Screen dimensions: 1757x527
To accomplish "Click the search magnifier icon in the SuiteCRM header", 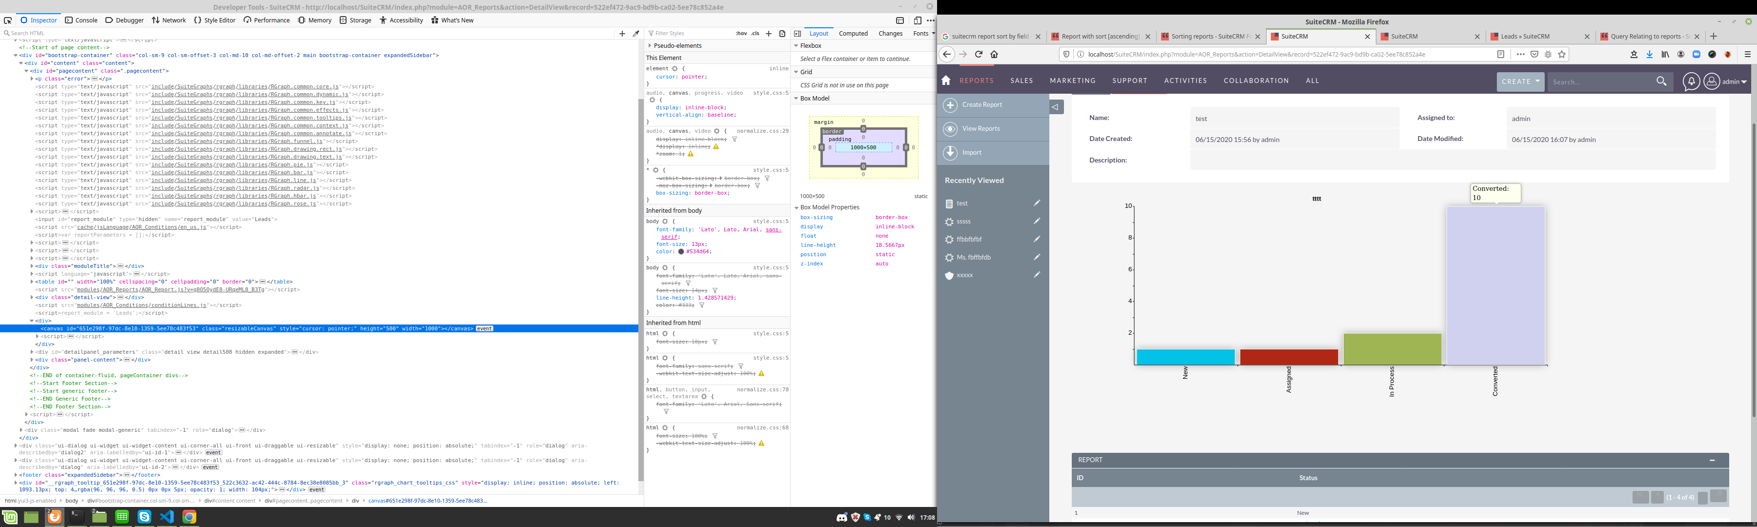I will (1661, 81).
